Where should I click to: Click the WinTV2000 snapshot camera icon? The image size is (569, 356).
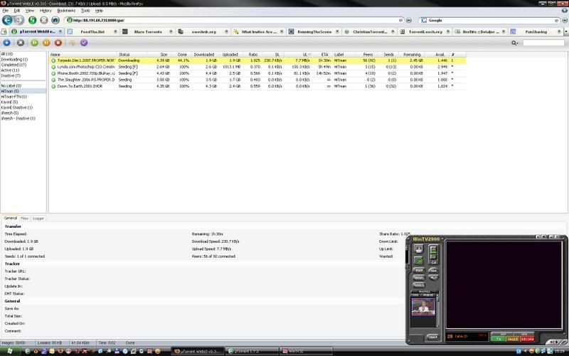[419, 249]
